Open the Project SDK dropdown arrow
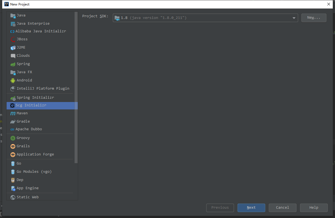 point(294,18)
